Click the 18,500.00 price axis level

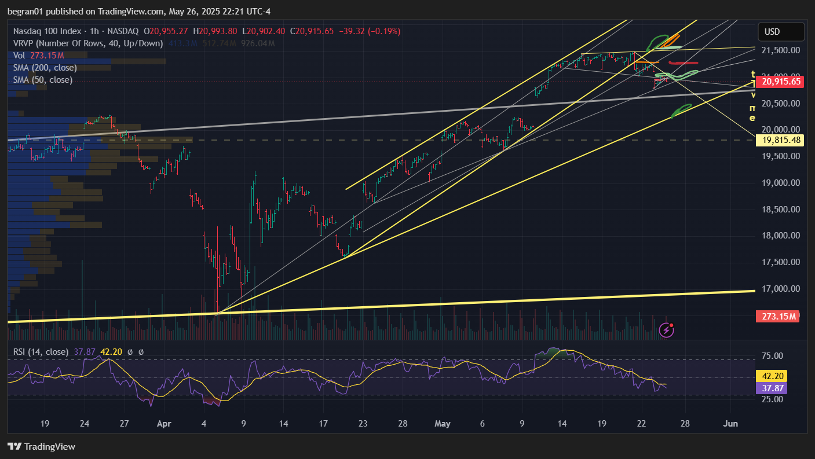tap(781, 210)
